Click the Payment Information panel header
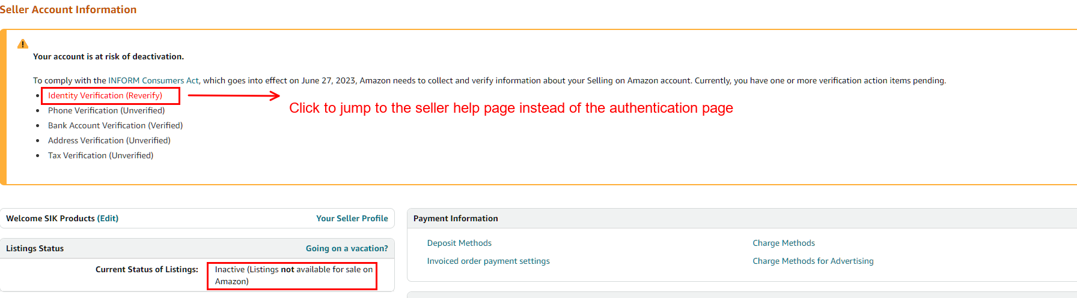The image size is (1077, 298). coord(742,218)
